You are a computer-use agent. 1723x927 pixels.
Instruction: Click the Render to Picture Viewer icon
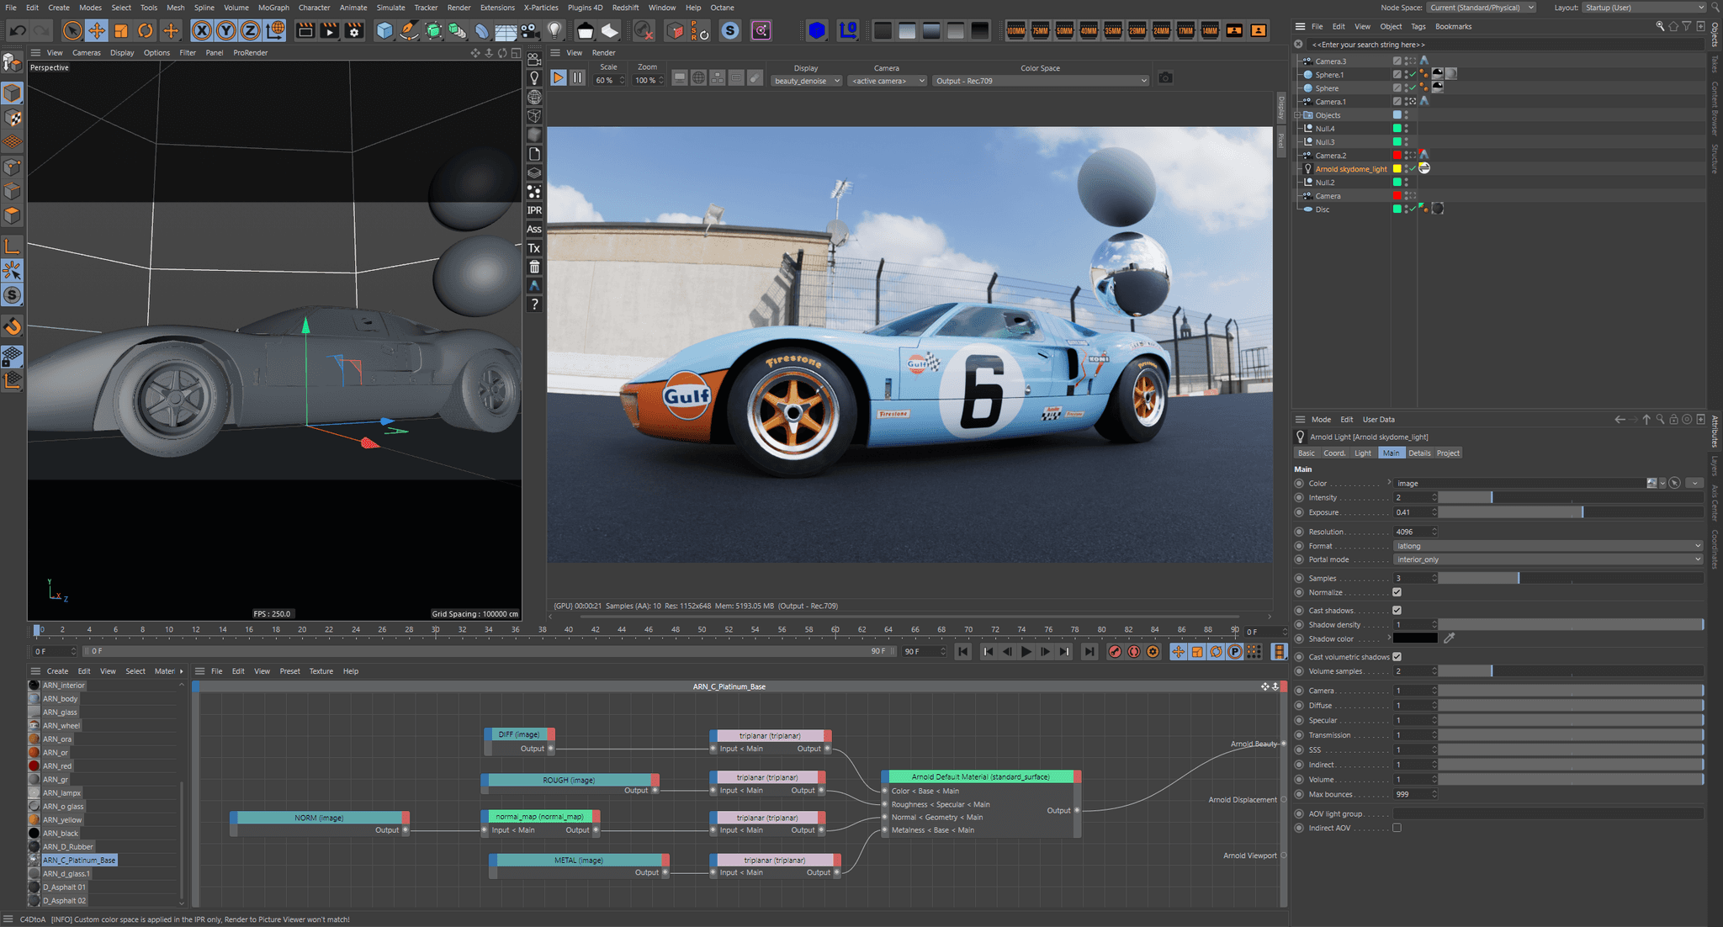tap(329, 30)
